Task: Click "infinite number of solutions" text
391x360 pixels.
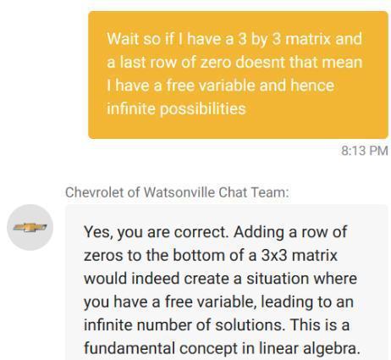Action: 183,324
